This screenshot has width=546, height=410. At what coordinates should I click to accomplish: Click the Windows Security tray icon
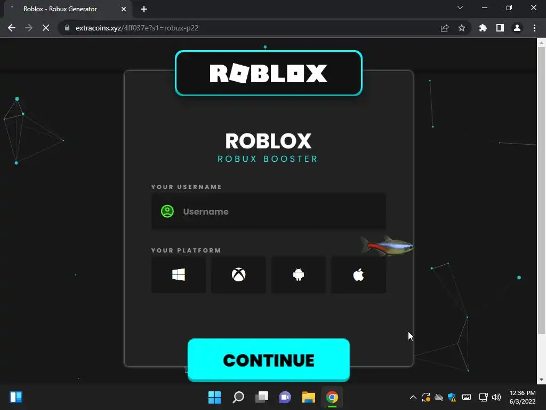click(x=452, y=397)
